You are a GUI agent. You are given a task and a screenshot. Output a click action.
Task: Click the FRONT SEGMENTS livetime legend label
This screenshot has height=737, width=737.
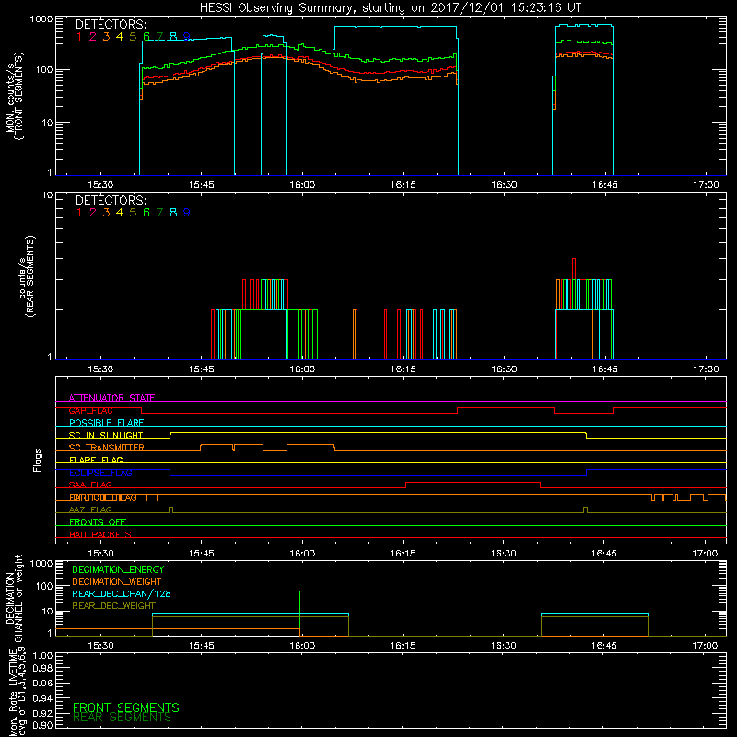pos(126,708)
